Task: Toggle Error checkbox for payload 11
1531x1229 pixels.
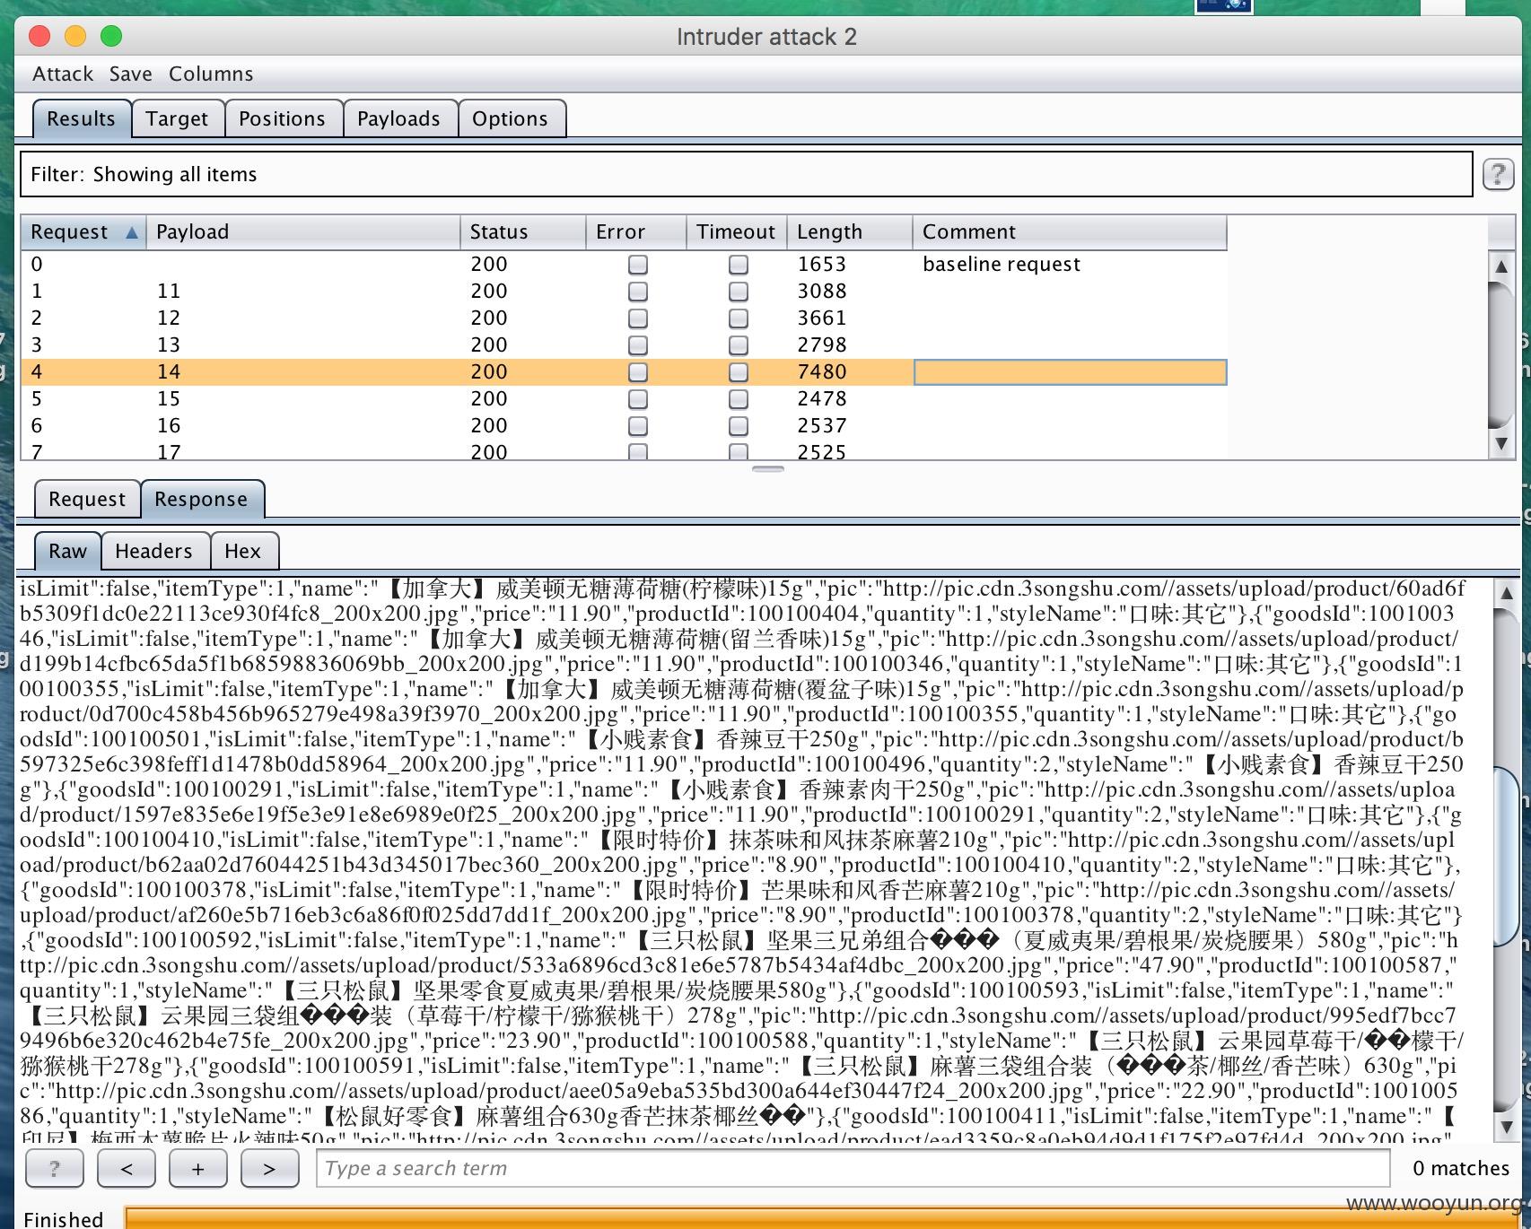Action: (637, 292)
